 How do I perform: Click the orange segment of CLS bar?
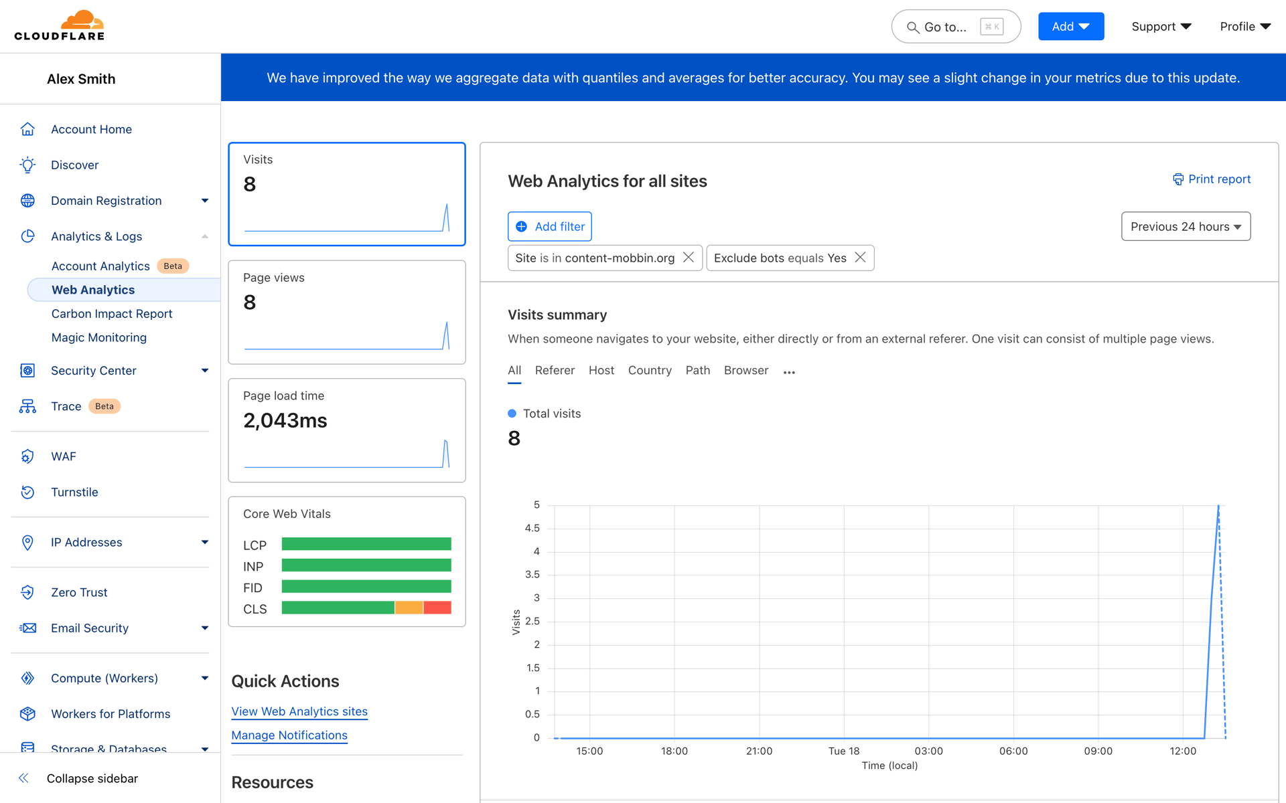[409, 608]
